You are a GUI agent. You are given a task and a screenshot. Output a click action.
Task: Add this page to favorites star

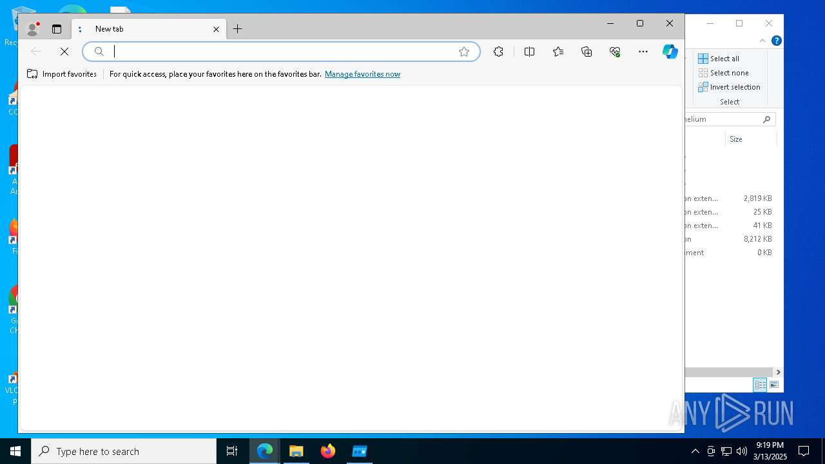tap(464, 52)
